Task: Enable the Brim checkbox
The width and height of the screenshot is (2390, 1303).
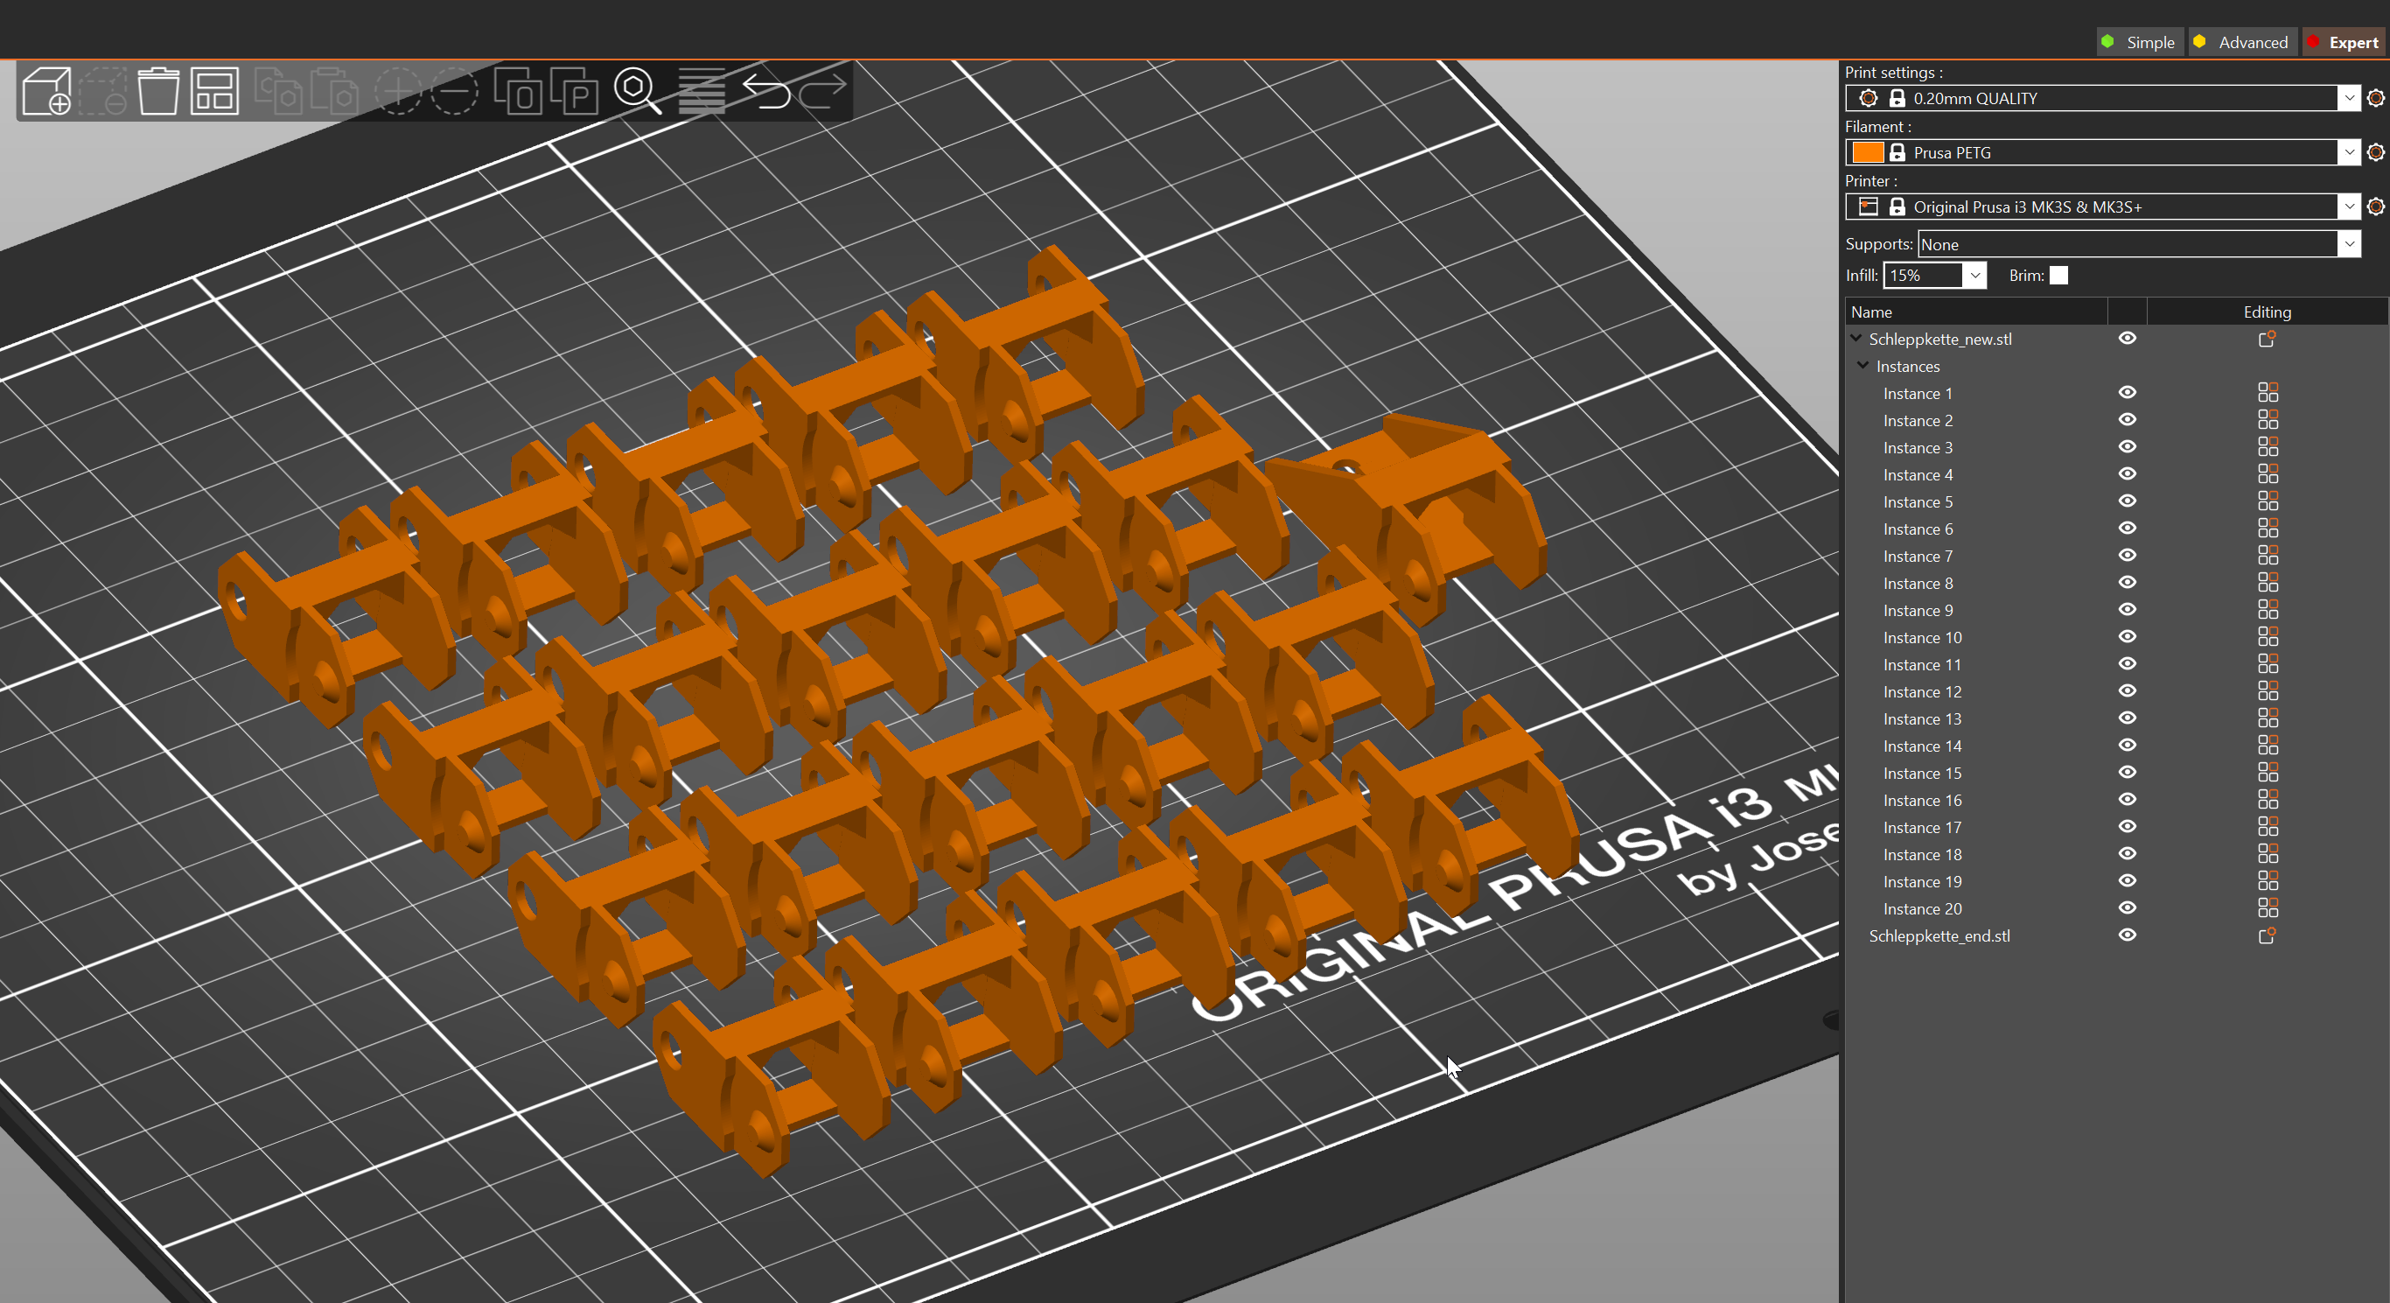Action: click(x=2058, y=276)
